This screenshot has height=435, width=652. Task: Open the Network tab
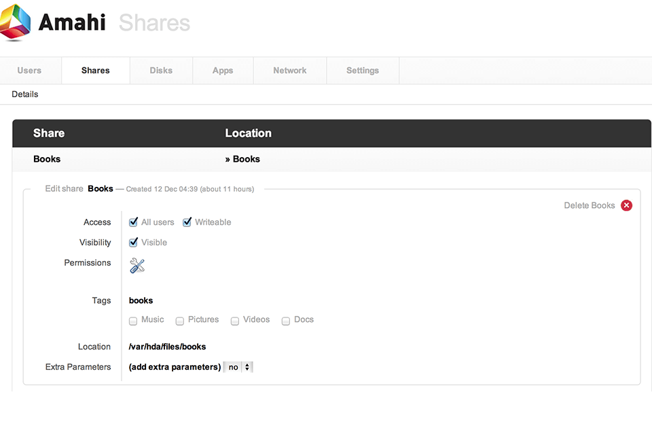(x=290, y=71)
